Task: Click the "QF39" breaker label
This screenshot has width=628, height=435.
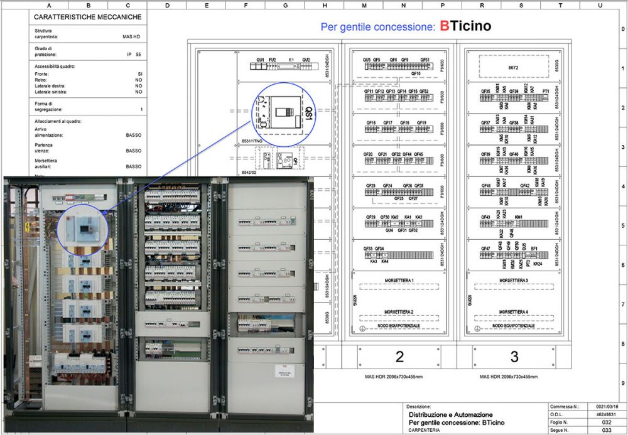Action: [485, 154]
